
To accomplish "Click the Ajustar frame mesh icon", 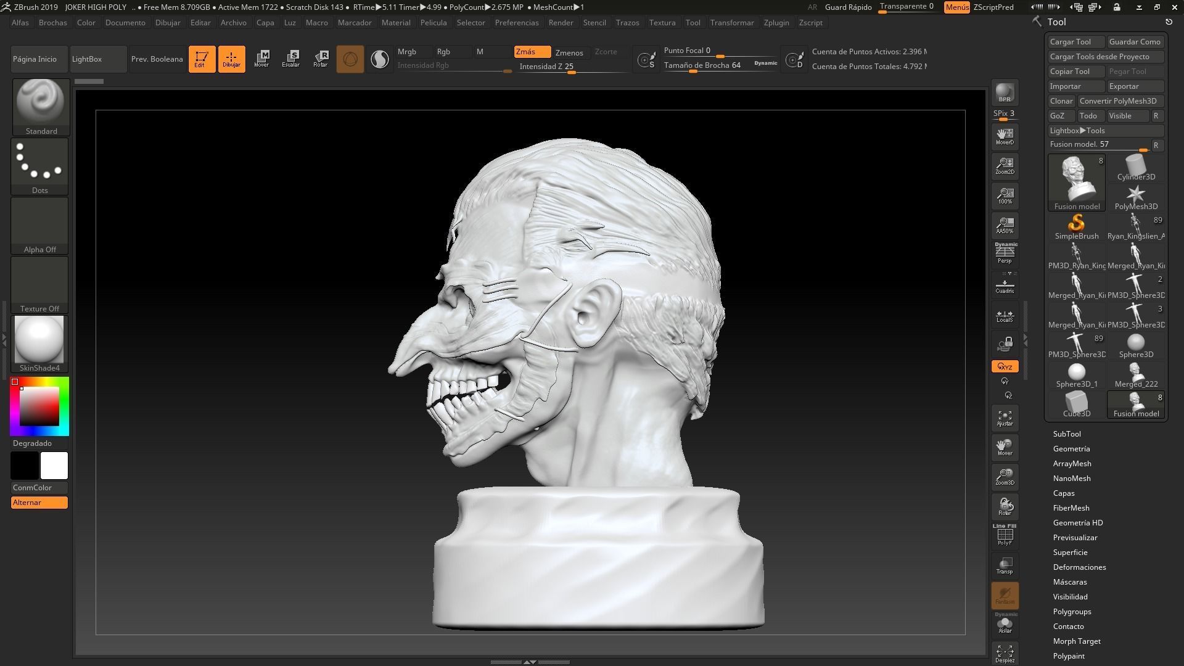I will tap(1005, 417).
